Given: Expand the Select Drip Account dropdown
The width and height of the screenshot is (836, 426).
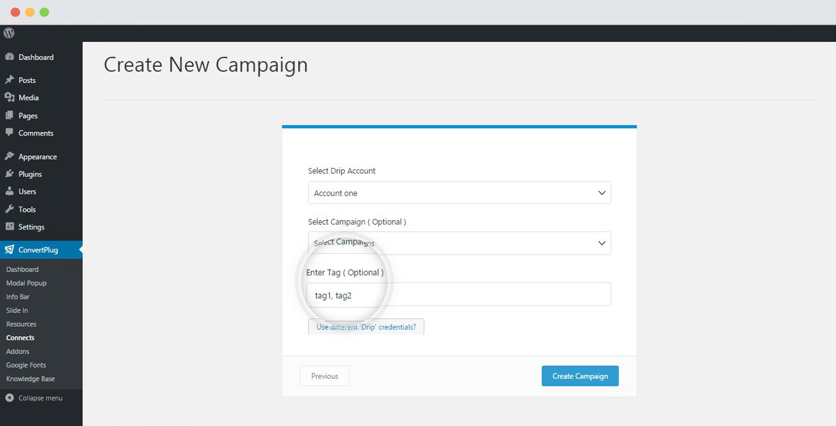Looking at the screenshot, I should 459,193.
